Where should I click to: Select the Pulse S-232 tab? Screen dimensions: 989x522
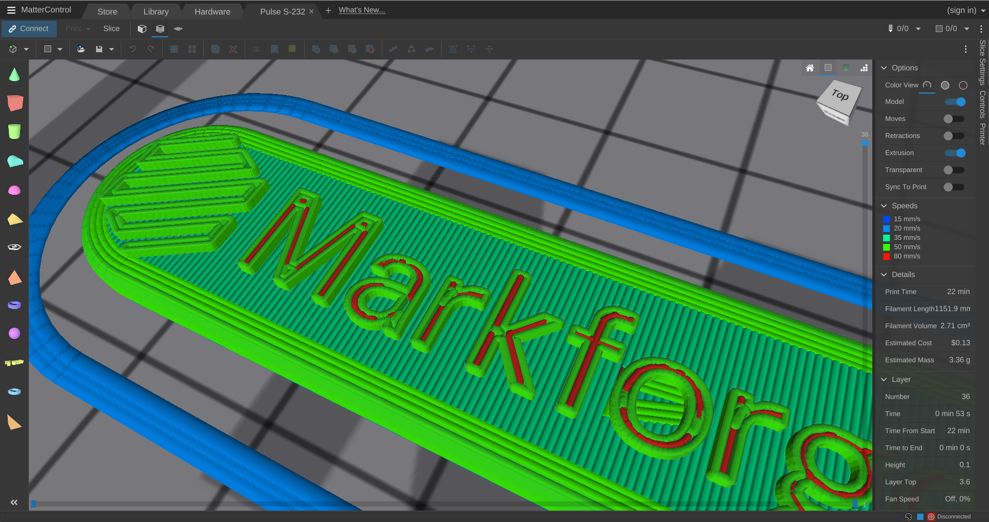click(282, 11)
